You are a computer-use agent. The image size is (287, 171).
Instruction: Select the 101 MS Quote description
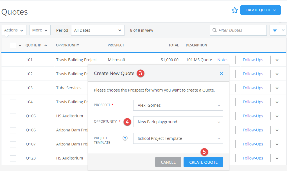point(199,60)
